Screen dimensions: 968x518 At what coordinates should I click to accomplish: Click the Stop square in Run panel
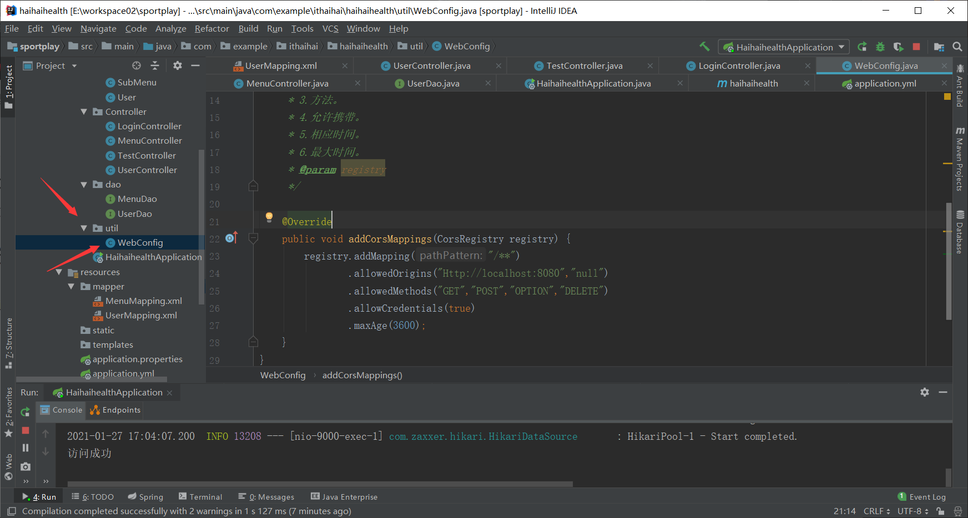tap(26, 430)
